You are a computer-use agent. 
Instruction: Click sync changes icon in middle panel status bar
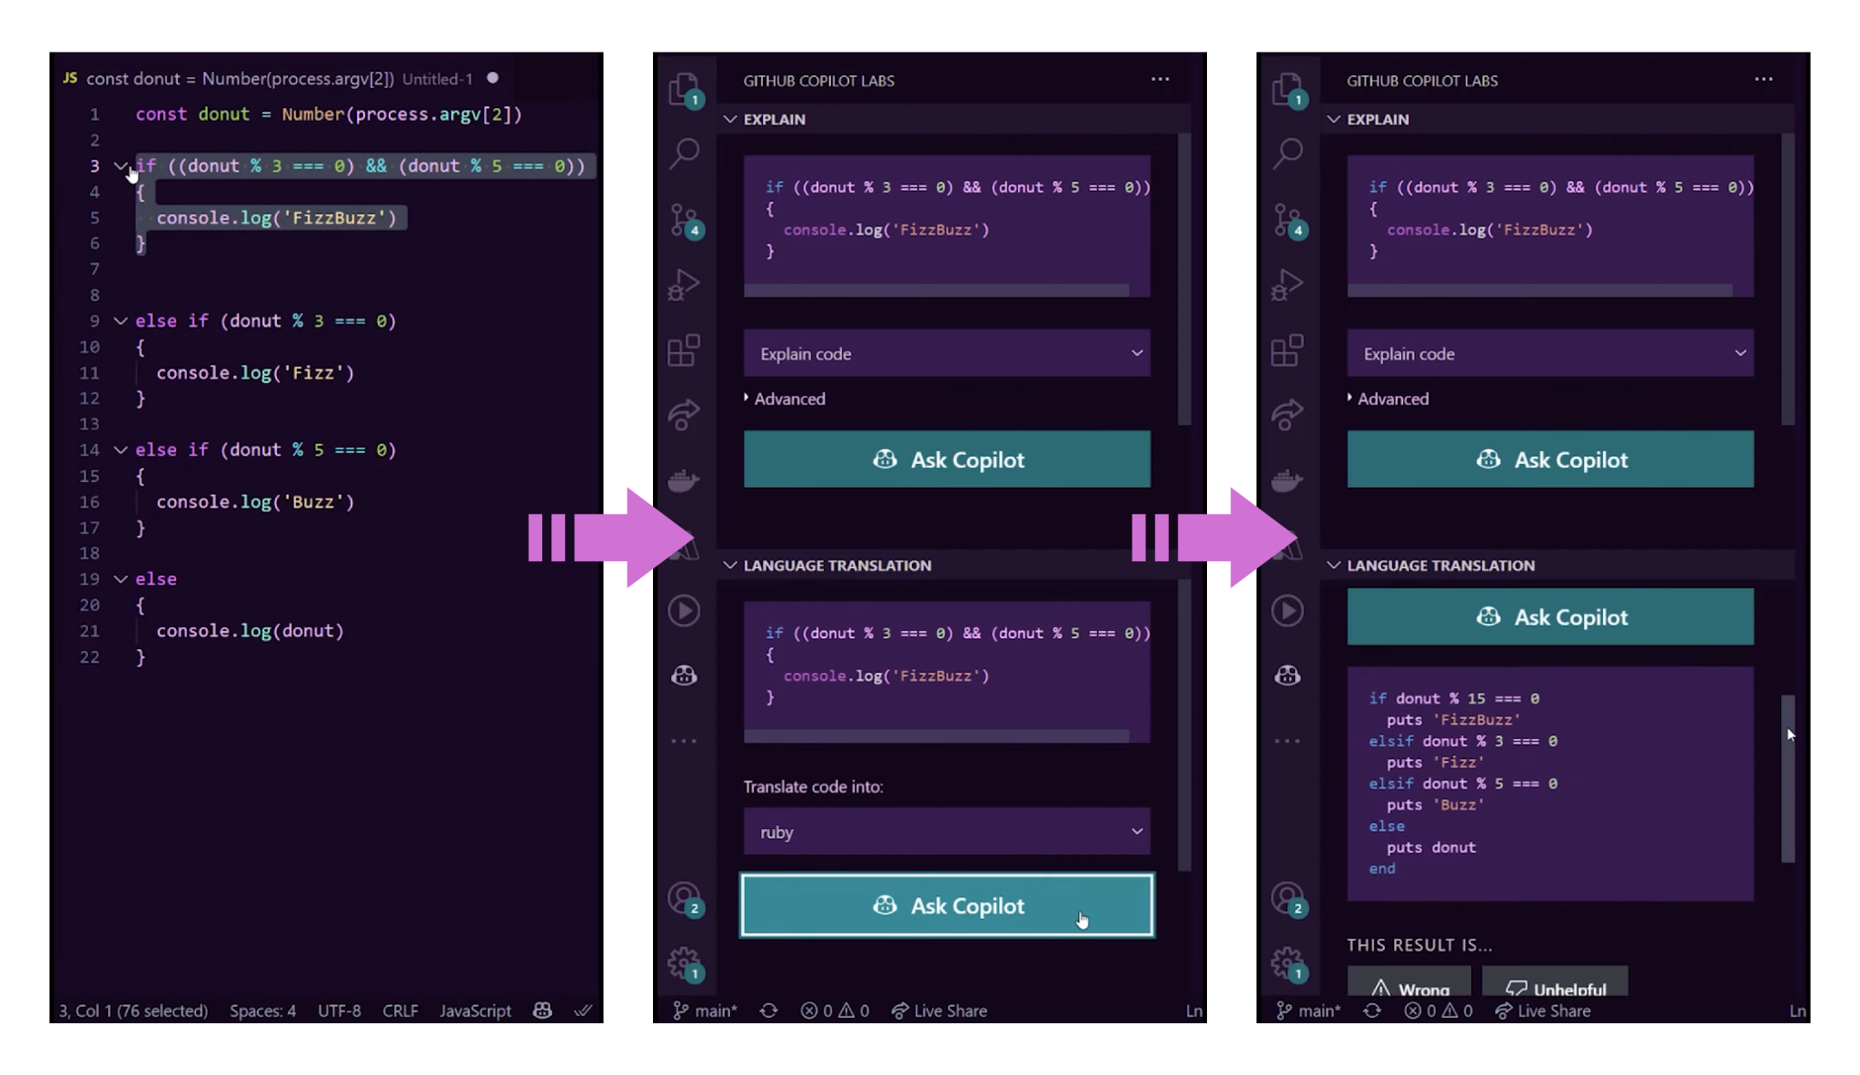768,1010
